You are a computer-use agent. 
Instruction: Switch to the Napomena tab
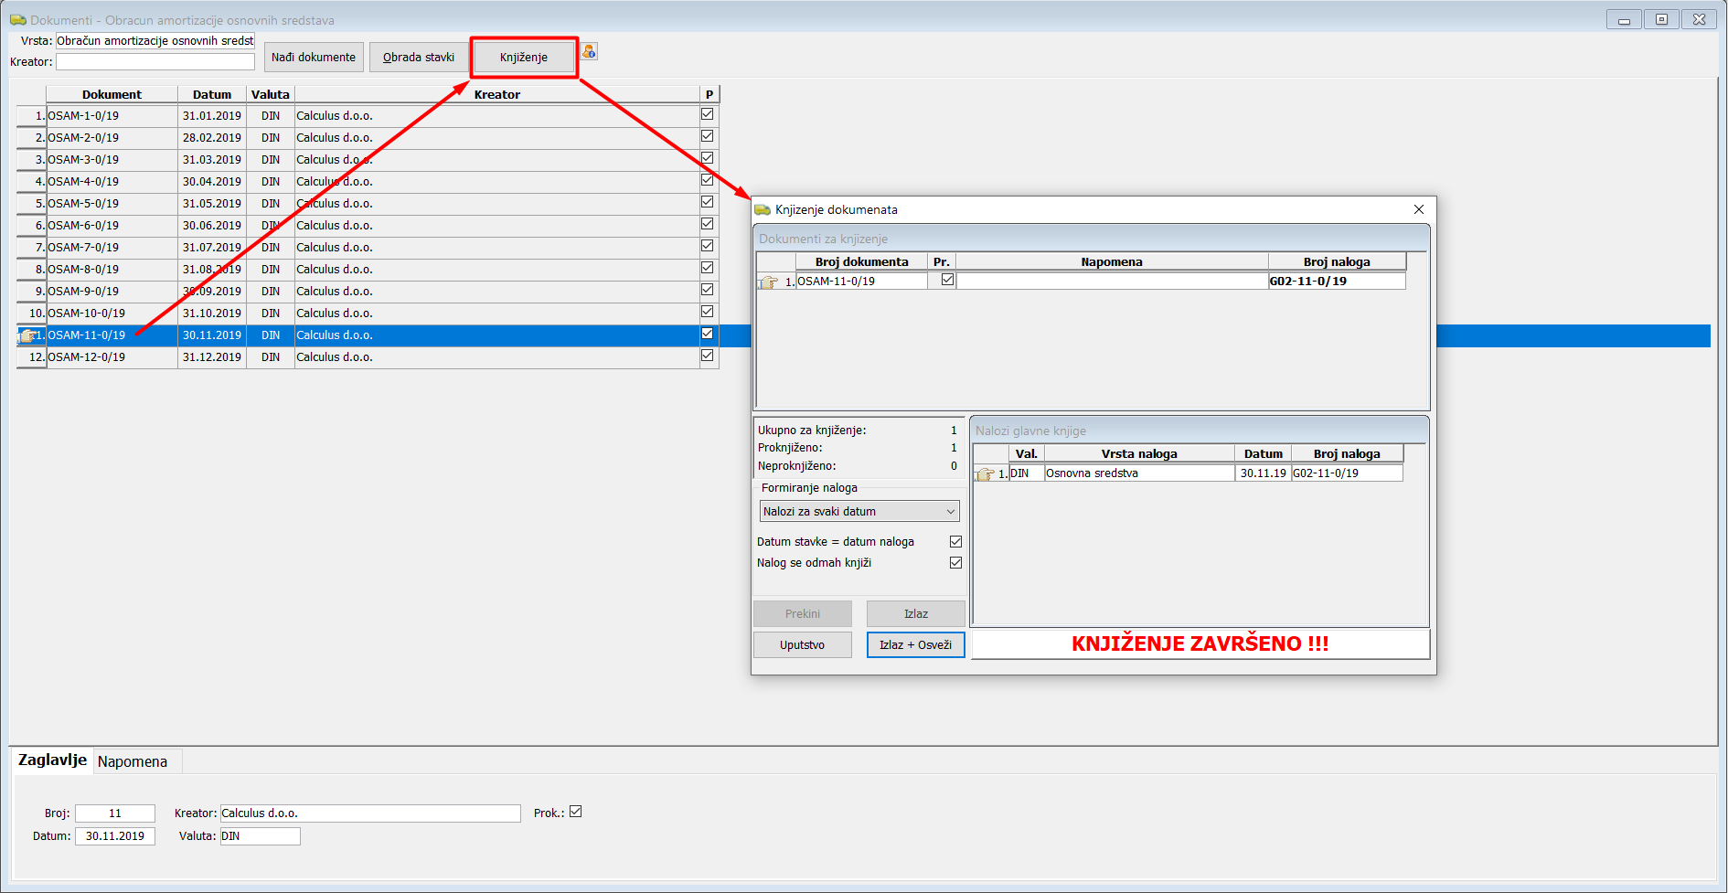pyautogui.click(x=133, y=761)
